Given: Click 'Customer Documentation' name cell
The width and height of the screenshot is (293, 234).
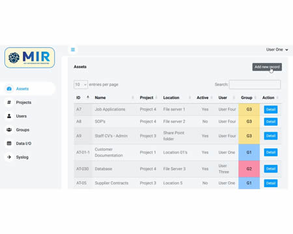Looking at the screenshot, I should click(x=109, y=152).
